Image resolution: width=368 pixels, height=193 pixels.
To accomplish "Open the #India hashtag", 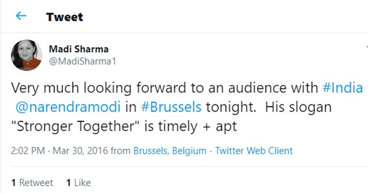I will click(x=343, y=88).
